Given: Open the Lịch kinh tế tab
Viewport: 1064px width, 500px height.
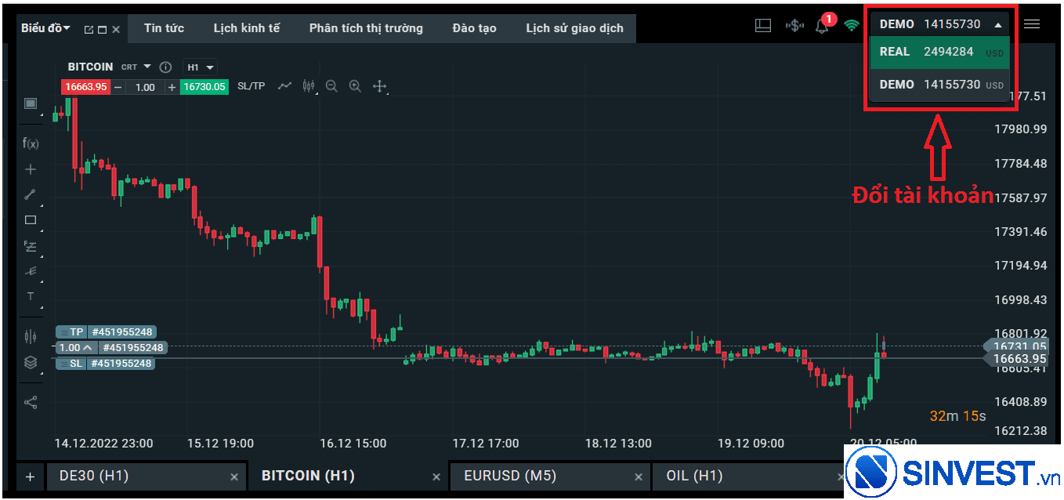Looking at the screenshot, I should 246,28.
